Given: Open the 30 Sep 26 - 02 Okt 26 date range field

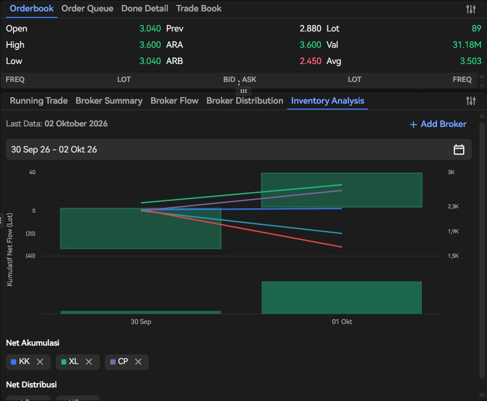Looking at the screenshot, I should 239,150.
